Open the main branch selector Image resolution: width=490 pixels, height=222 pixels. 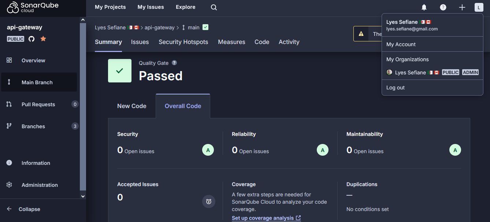pos(191,27)
